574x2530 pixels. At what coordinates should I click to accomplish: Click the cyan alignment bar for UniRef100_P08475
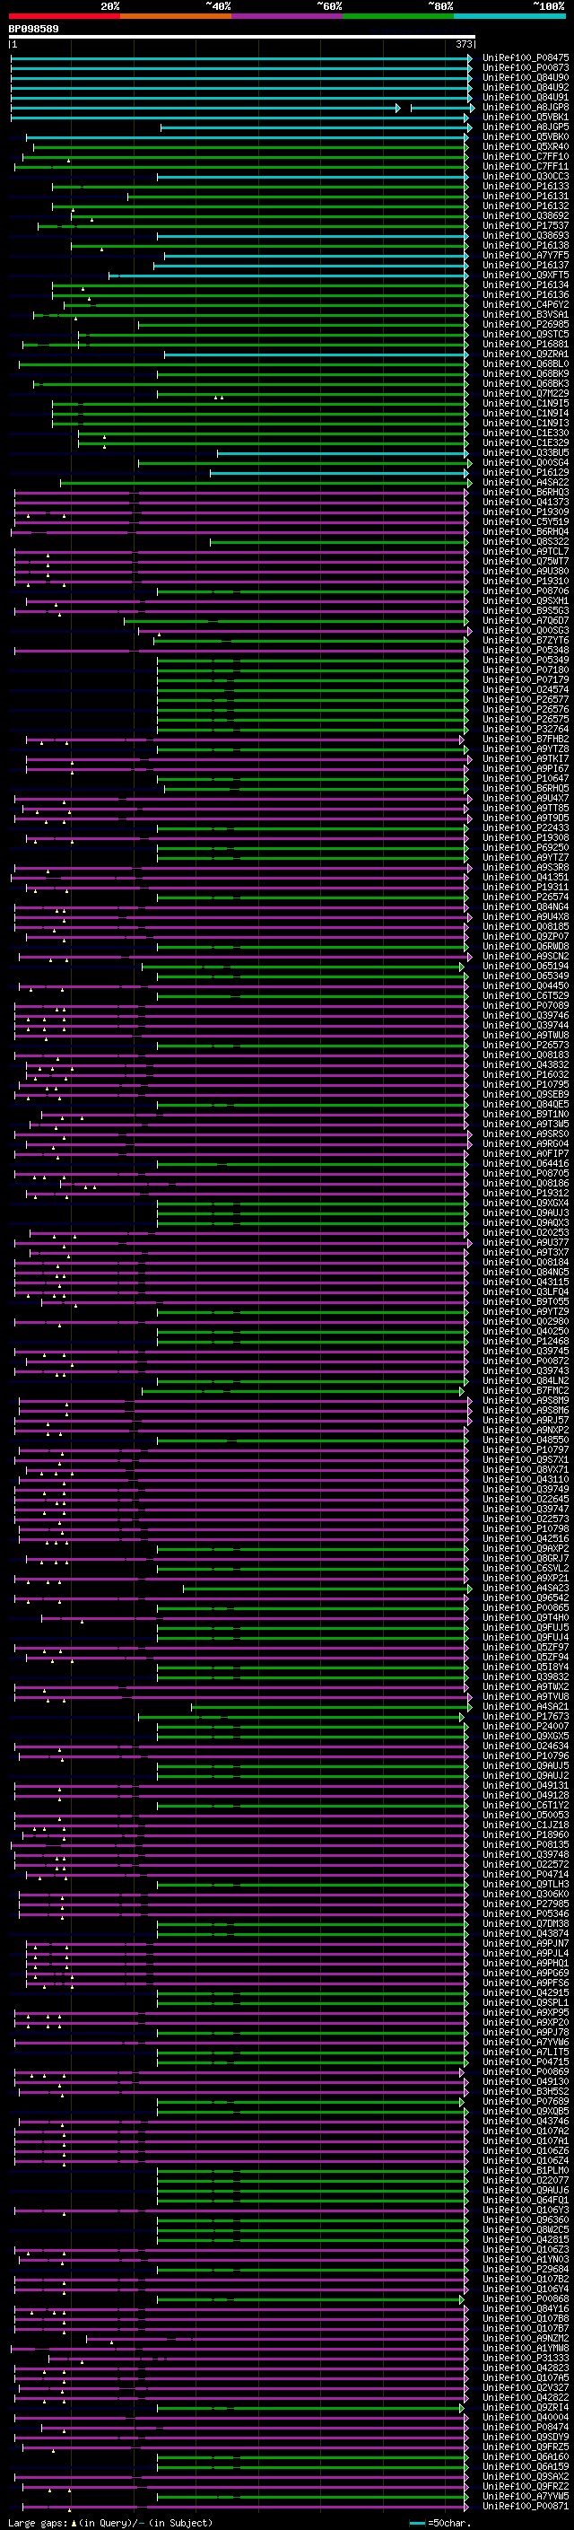[x=241, y=58]
